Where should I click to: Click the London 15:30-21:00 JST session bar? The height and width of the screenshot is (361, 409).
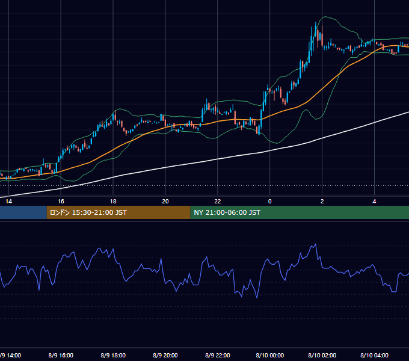pos(118,212)
